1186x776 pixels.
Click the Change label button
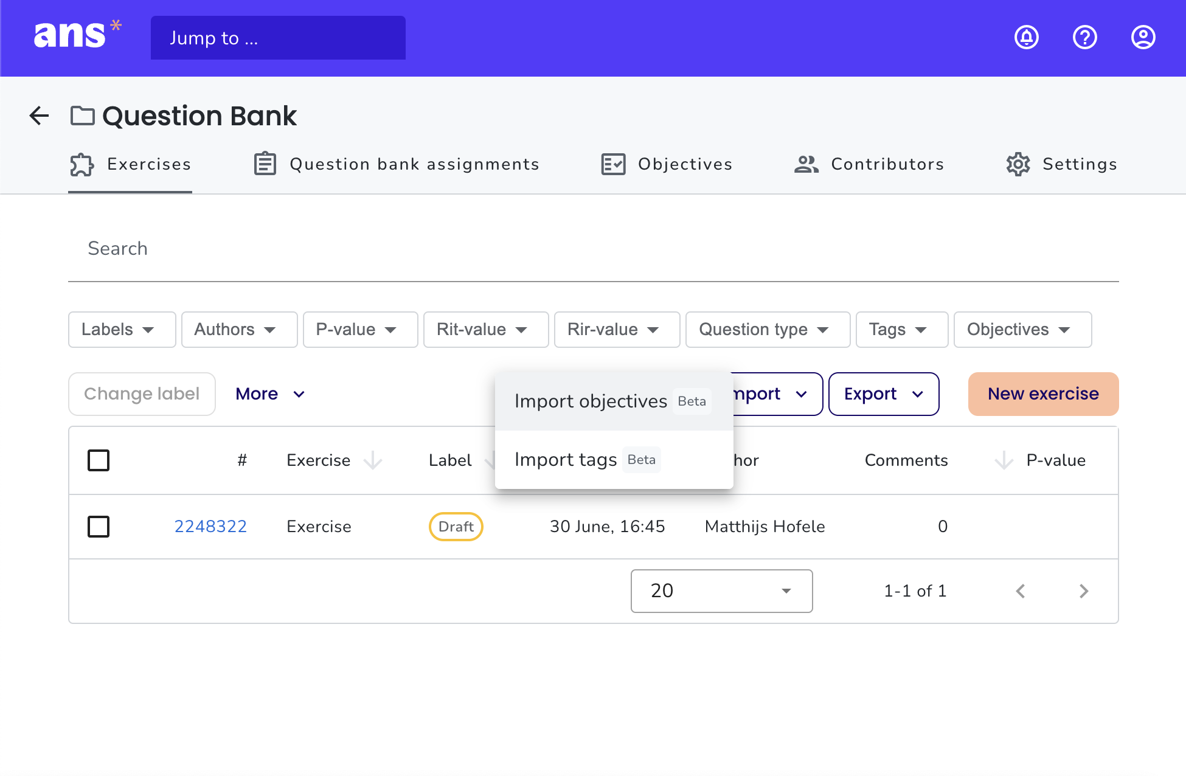(x=142, y=394)
